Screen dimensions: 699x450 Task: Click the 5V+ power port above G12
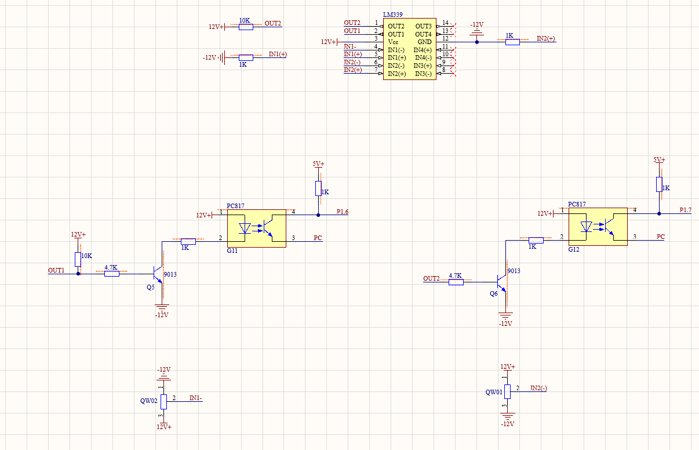[x=660, y=161]
